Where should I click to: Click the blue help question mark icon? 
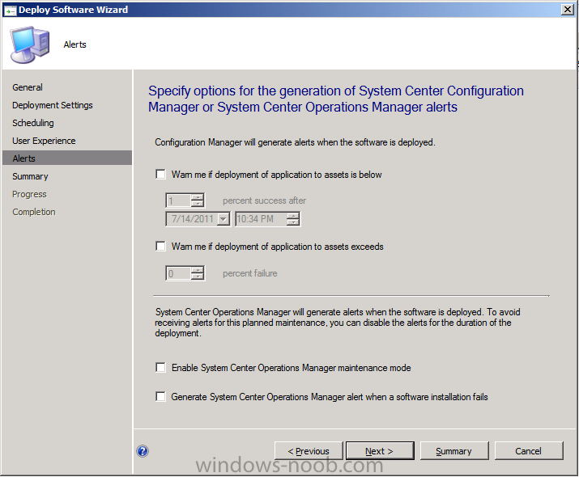[143, 451]
